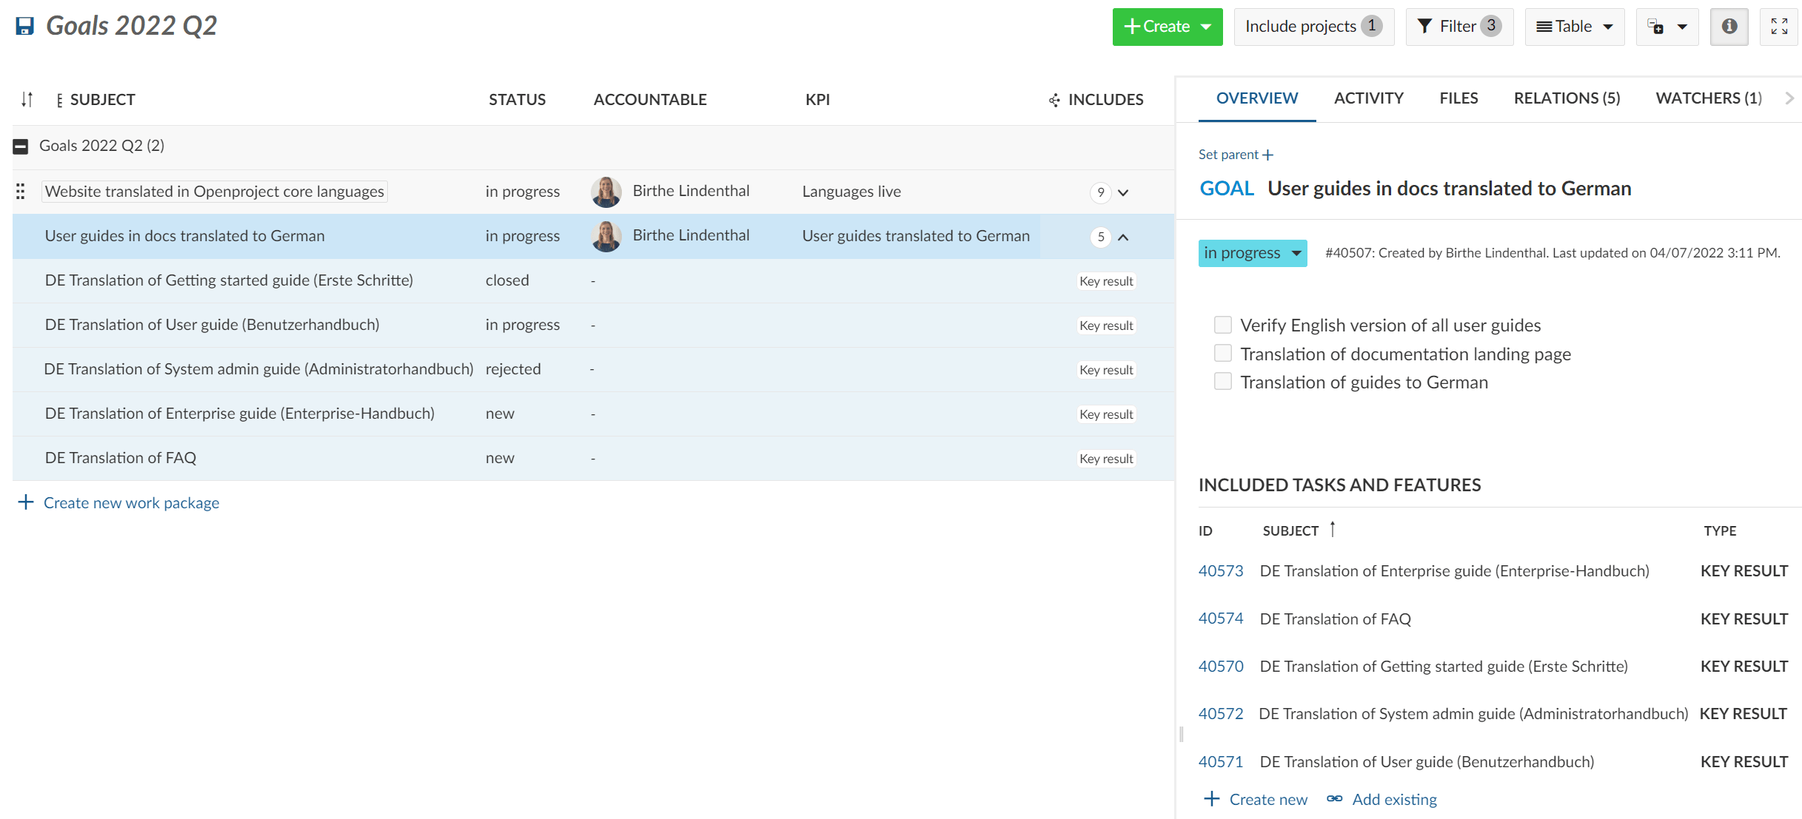Click the User guides in docs title in details
Viewport: 1802px width, 819px height.
coord(1449,189)
